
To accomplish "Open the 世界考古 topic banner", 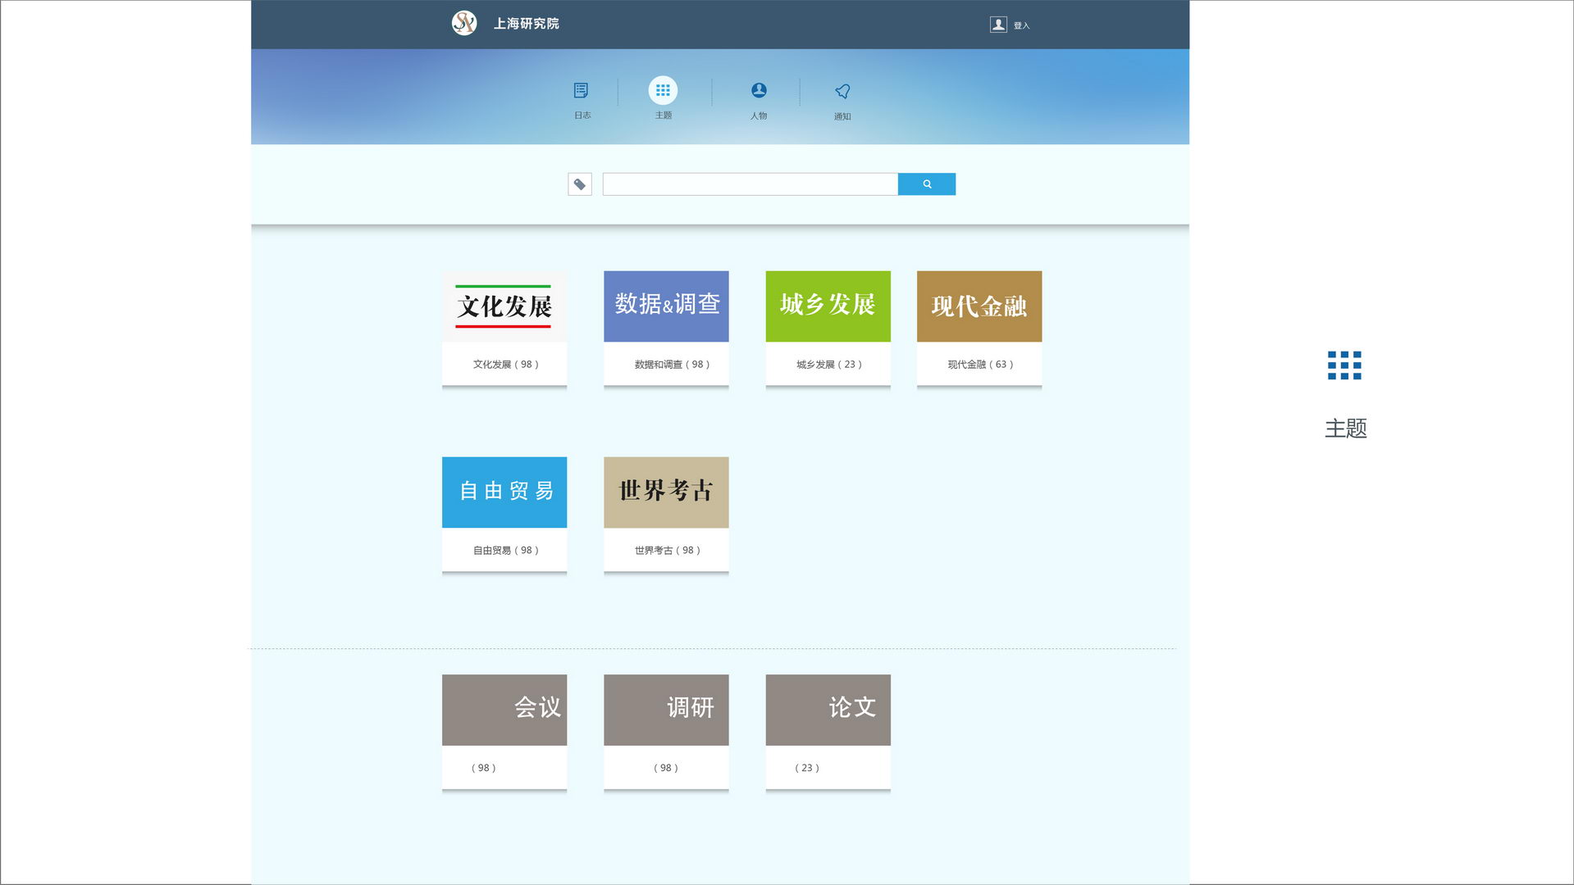I will coord(666,492).
